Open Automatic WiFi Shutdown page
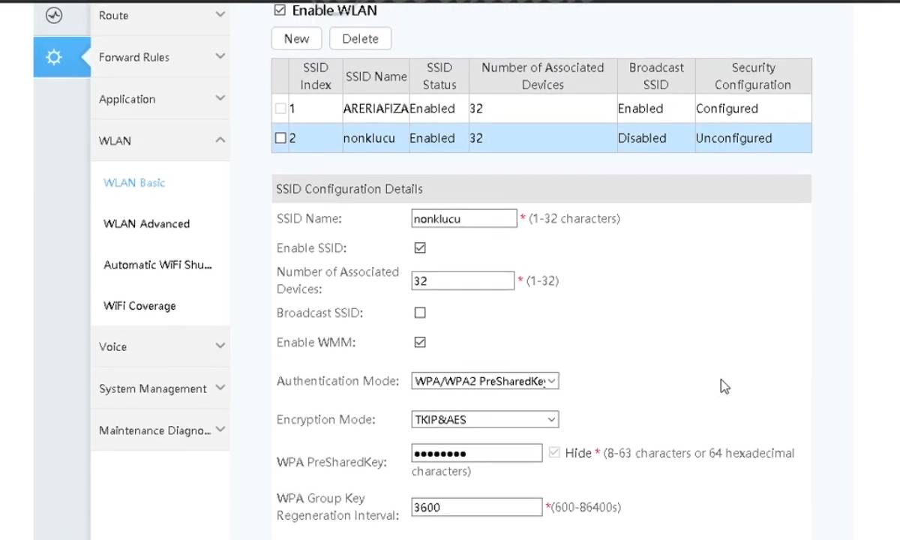The width and height of the screenshot is (900, 540). 157,265
